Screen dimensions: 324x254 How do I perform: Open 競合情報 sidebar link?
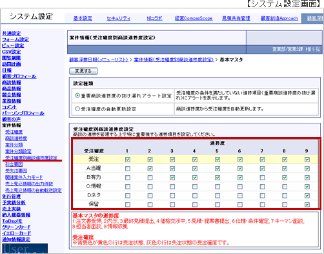[12, 95]
